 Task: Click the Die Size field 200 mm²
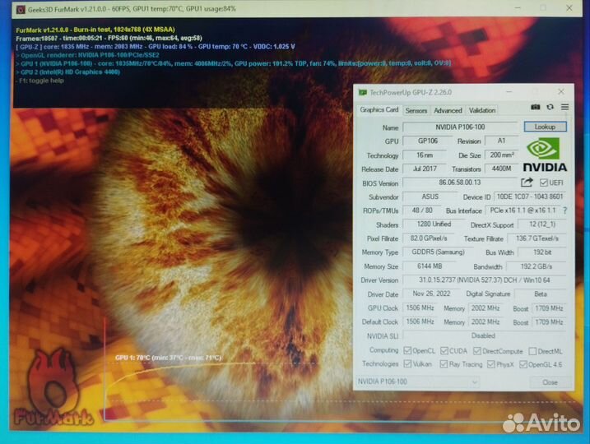click(x=501, y=155)
